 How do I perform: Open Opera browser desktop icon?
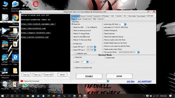tap(36, 5)
